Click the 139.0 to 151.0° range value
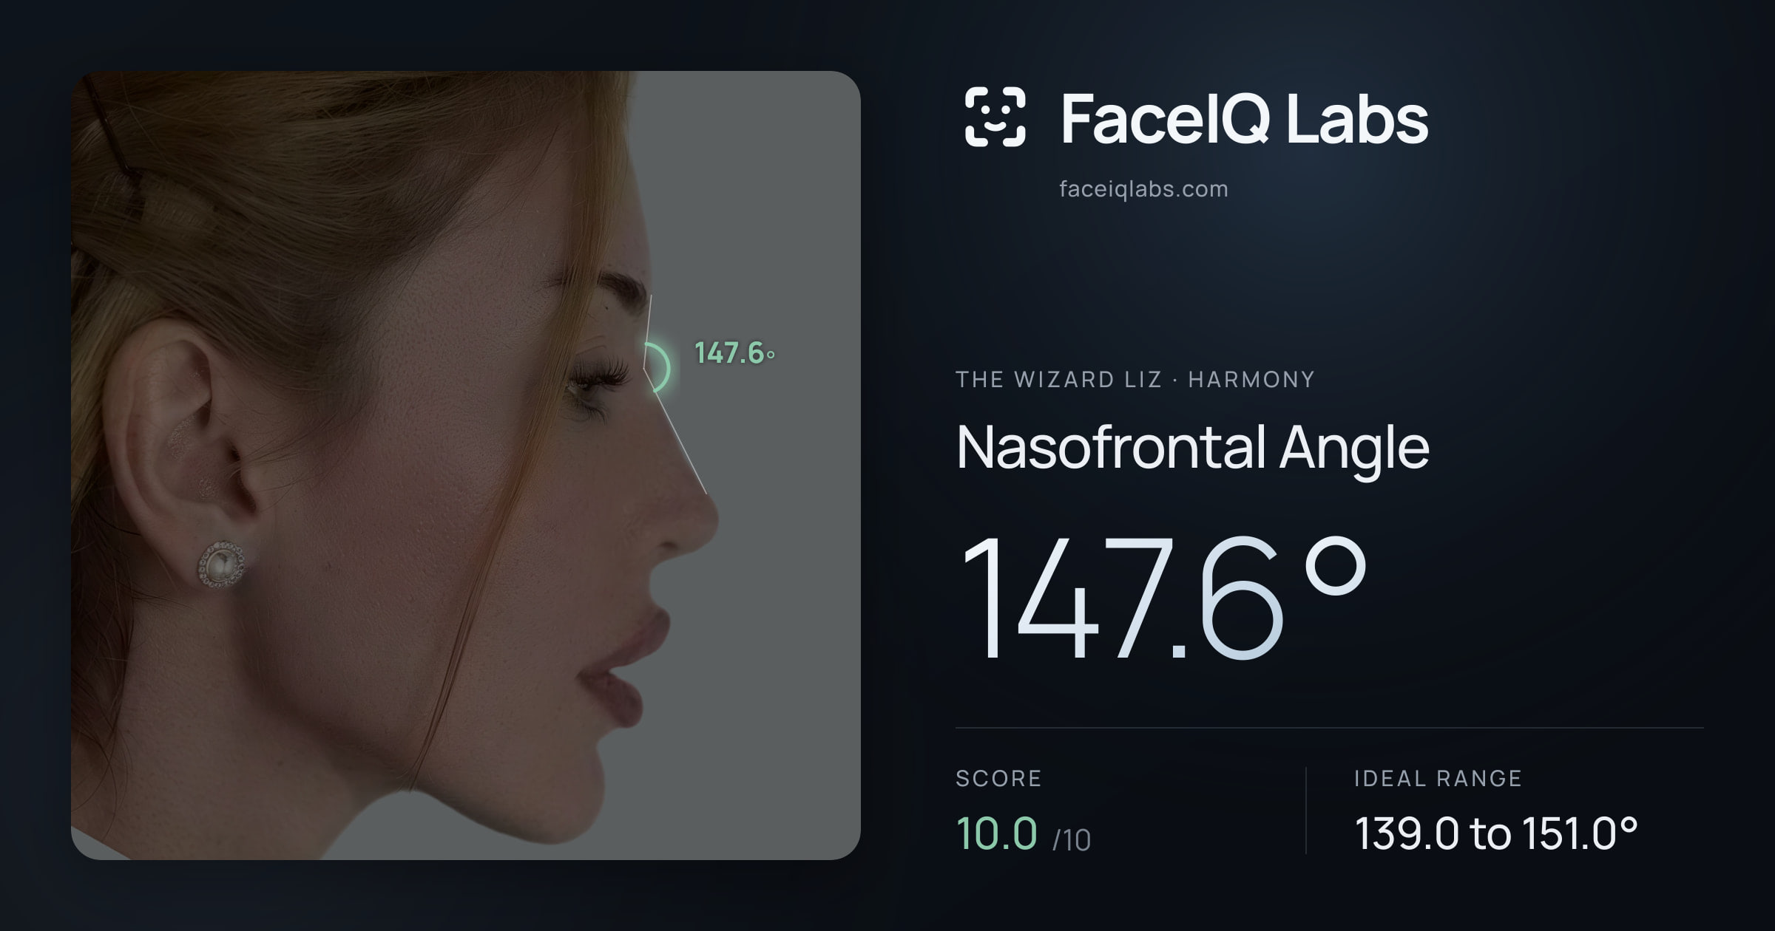This screenshot has height=931, width=1775. tap(1496, 833)
